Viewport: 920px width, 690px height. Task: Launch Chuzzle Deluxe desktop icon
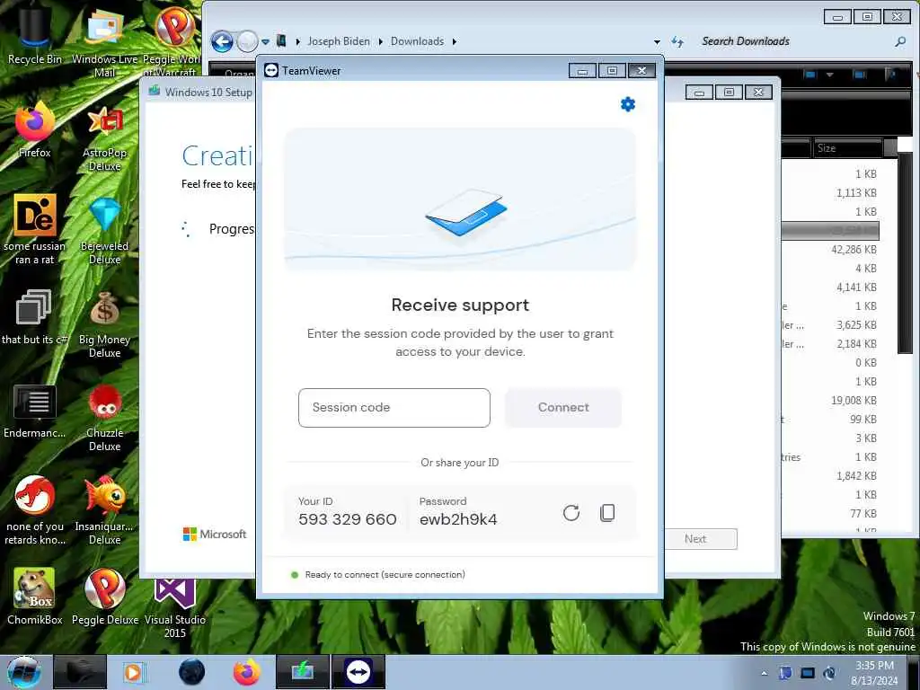point(104,418)
